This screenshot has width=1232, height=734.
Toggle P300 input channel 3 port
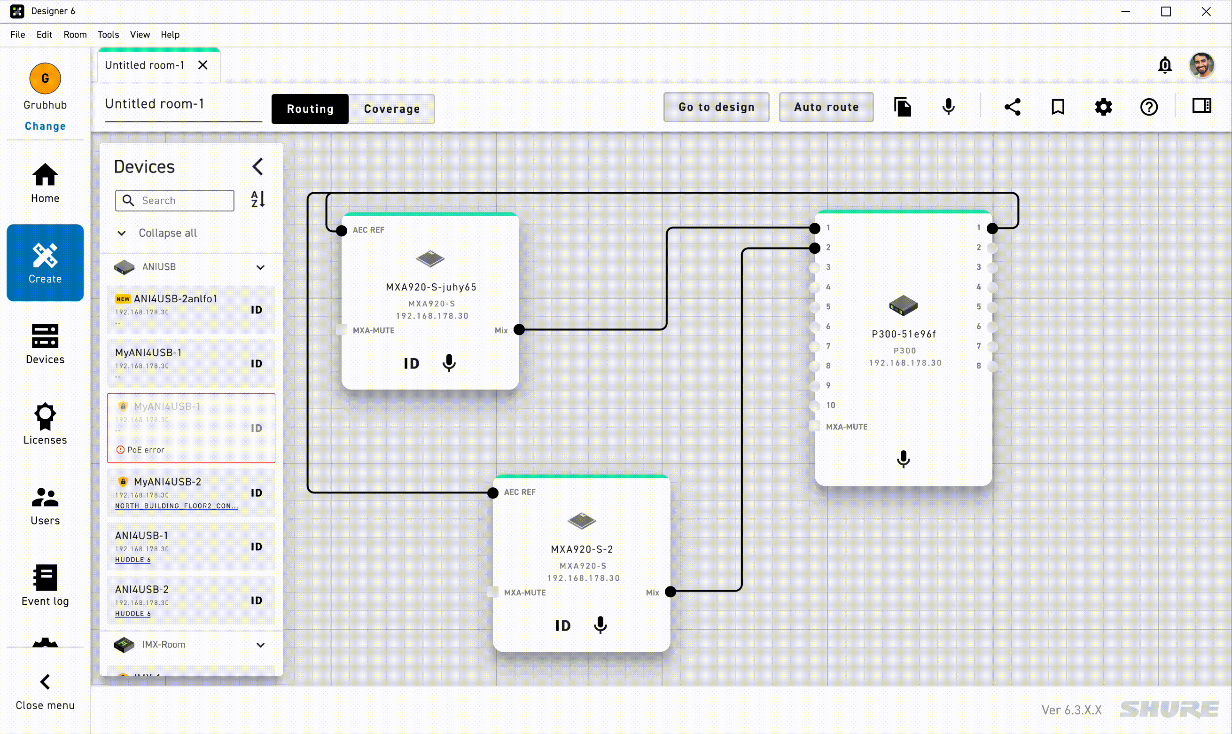[815, 267]
